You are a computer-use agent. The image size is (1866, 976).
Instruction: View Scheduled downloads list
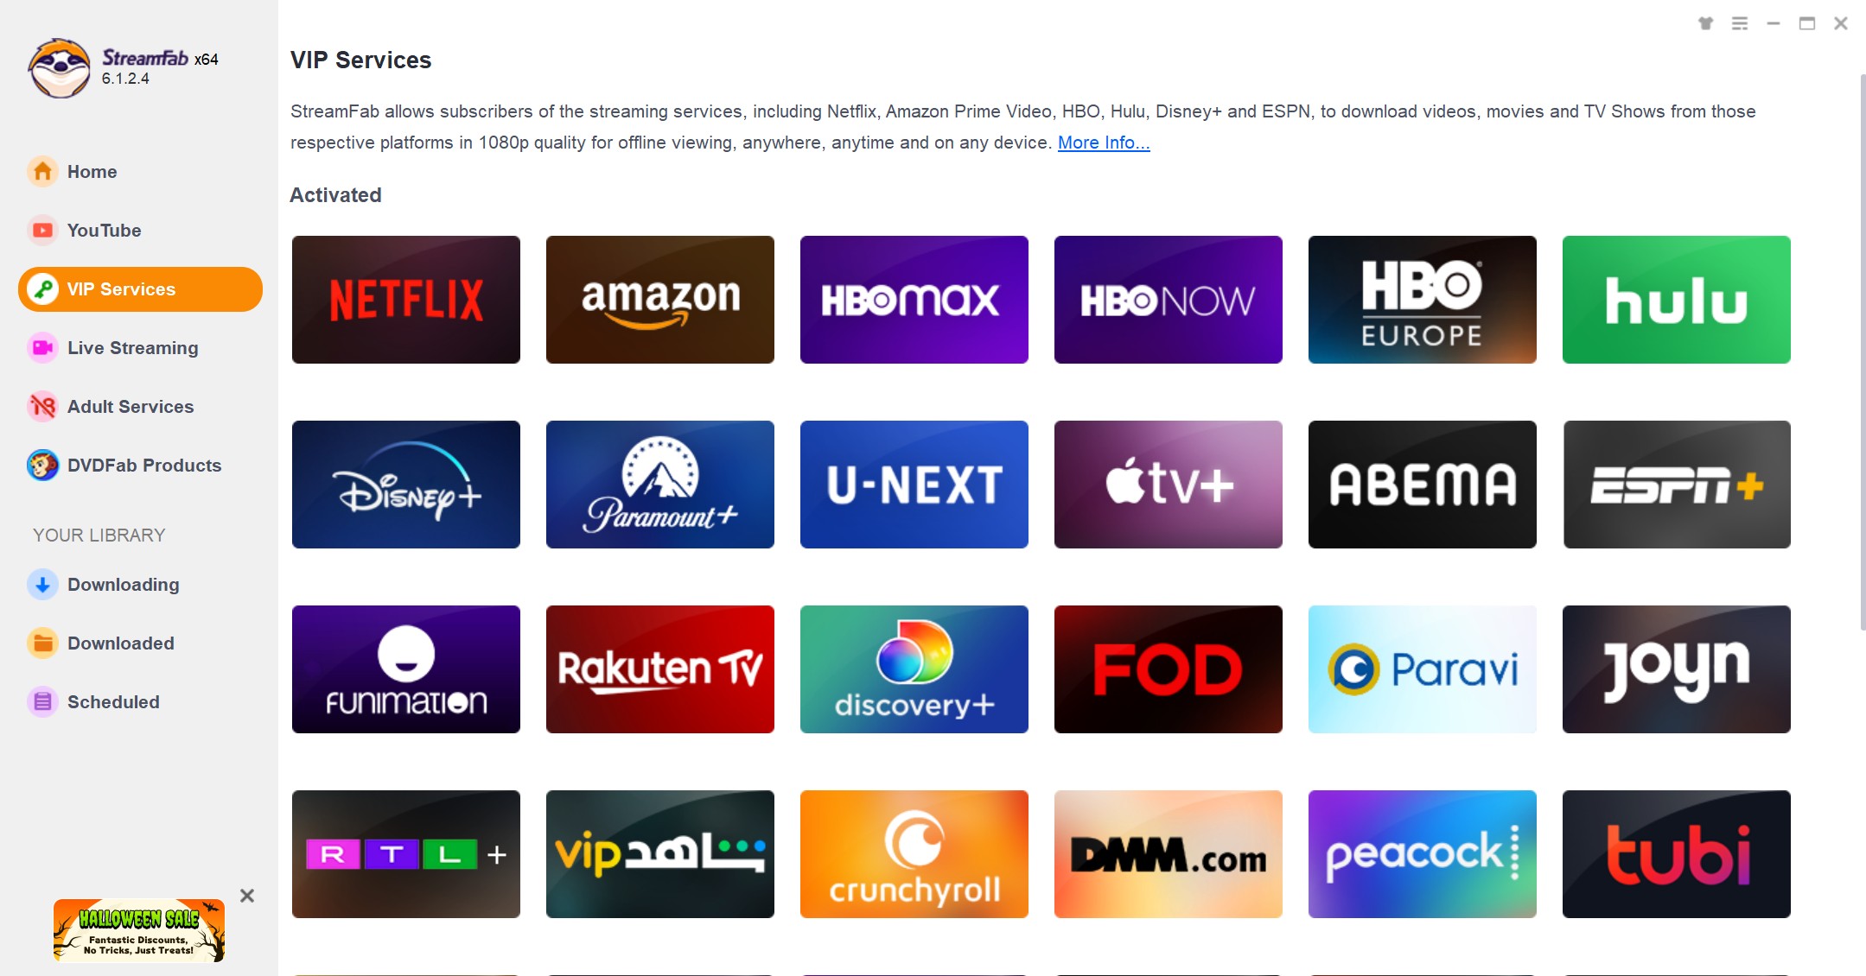[113, 702]
